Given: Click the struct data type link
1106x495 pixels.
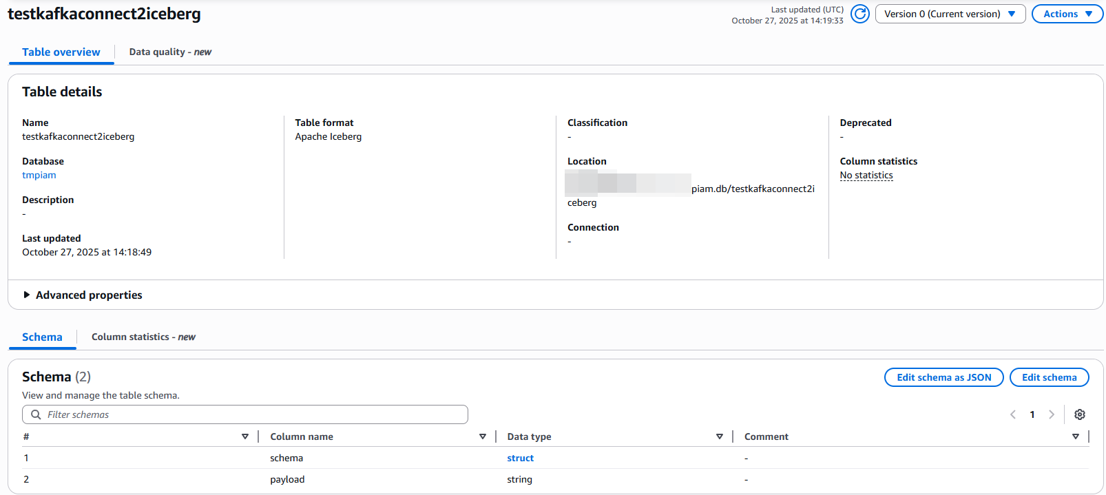Looking at the screenshot, I should [x=520, y=458].
